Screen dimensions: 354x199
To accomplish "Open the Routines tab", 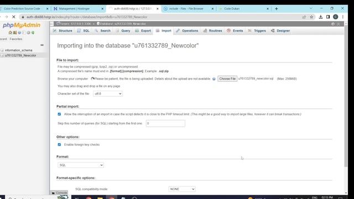I will [x=213, y=31].
